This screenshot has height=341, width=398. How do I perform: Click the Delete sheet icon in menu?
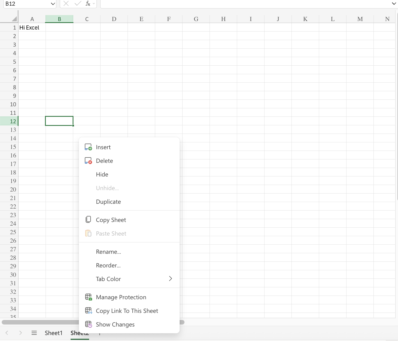coord(89,161)
